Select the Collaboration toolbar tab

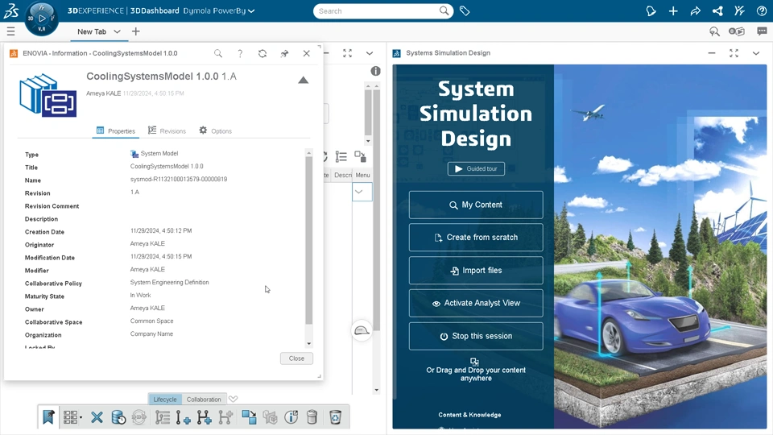tap(204, 399)
